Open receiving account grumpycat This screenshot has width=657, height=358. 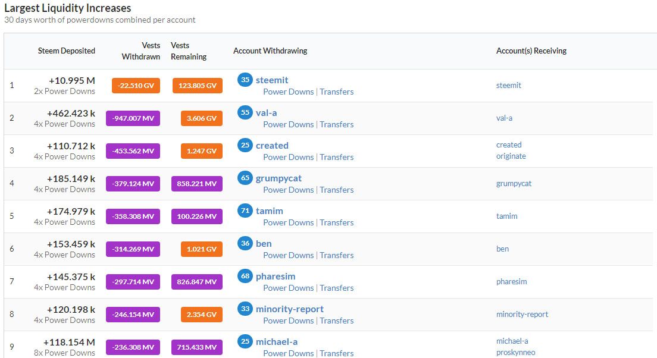514,183
